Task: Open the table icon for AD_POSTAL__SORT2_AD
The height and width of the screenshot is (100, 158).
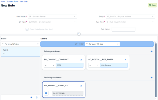Action: tap(46, 93)
